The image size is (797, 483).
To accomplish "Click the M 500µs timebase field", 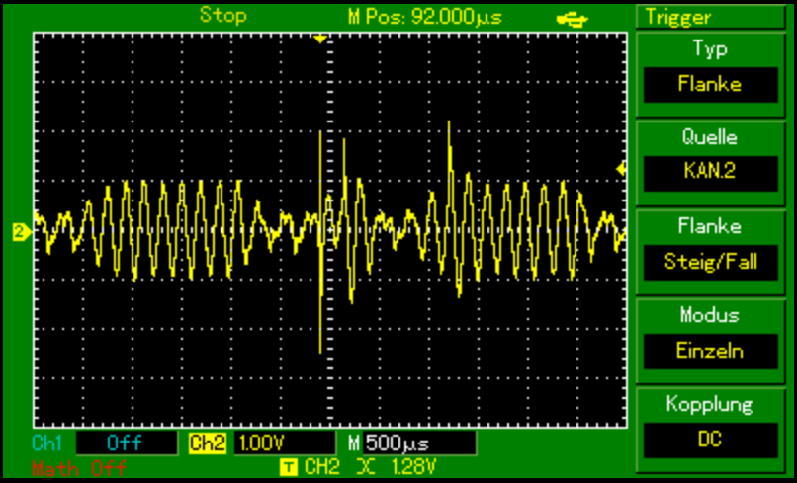I will click(410, 443).
